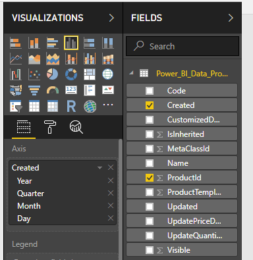Select the matrix visual
This screenshot has width=253, height=260.
click(x=53, y=106)
